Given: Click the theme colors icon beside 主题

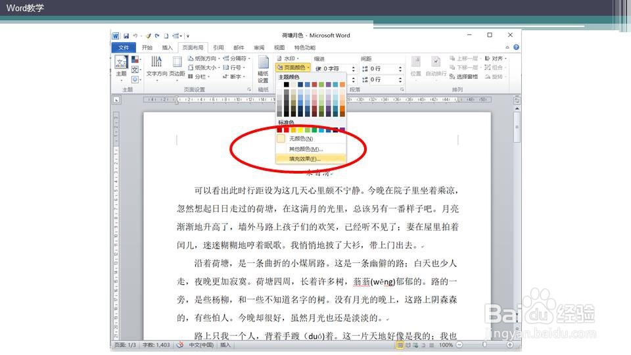Looking at the screenshot, I should 135,60.
